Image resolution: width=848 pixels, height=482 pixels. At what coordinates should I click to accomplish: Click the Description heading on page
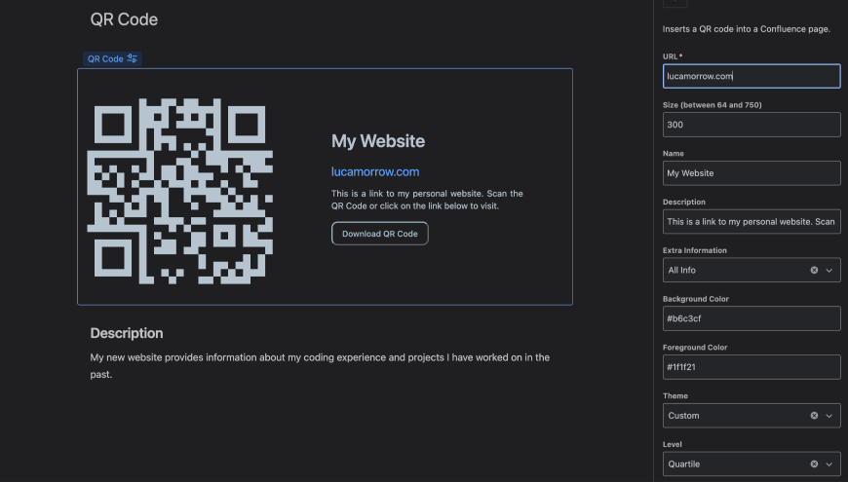pos(127,333)
